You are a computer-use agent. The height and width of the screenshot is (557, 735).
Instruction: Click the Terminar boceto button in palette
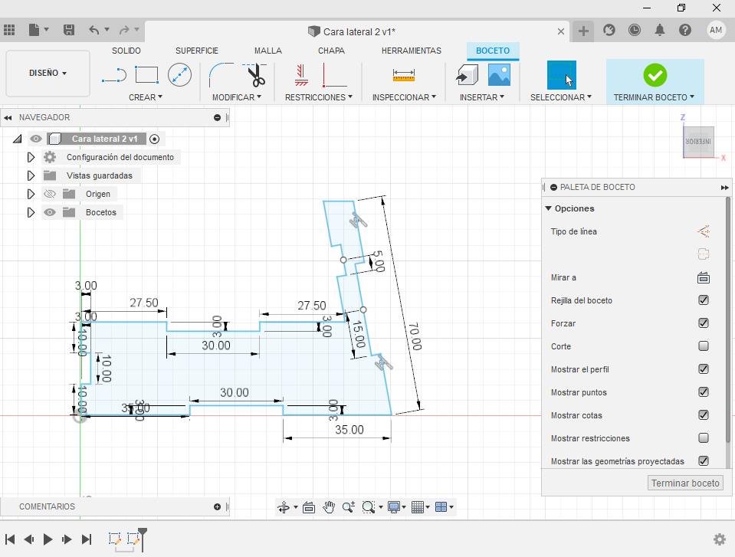coord(685,483)
